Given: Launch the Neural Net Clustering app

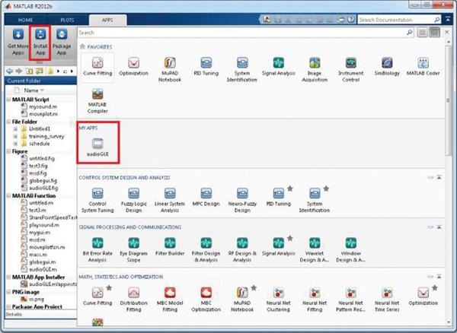Looking at the screenshot, I should click(278, 300).
